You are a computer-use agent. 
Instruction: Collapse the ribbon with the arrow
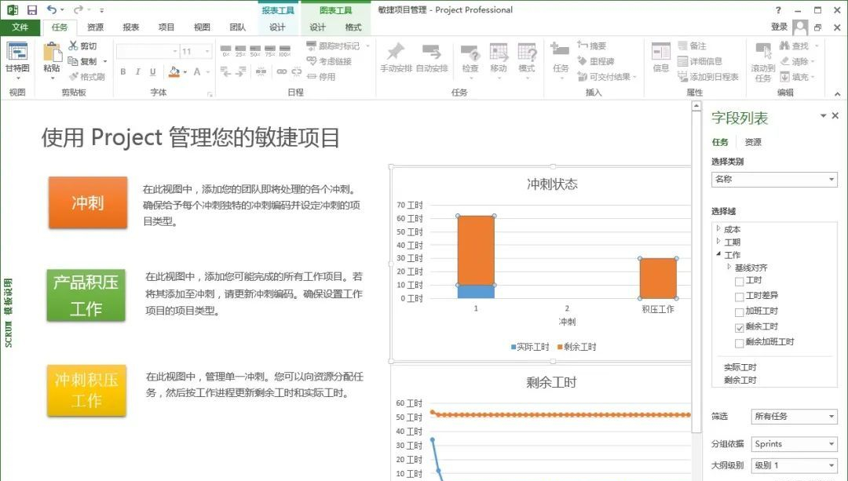tap(837, 93)
